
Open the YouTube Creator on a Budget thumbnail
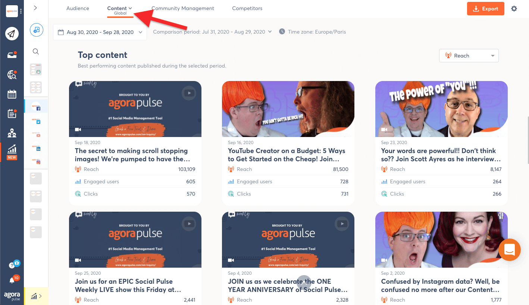pos(288,109)
